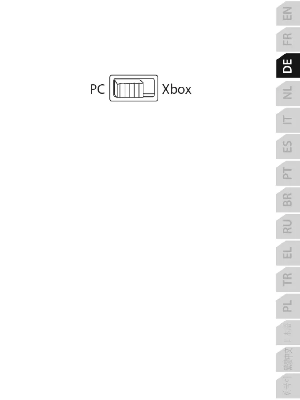300x400 pixels.
Task: Choose the ES language tab
Action: pos(288,146)
